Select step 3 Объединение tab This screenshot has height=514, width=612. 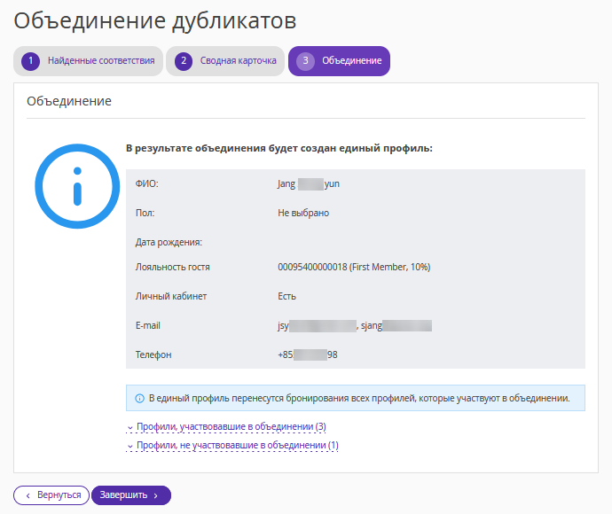339,61
